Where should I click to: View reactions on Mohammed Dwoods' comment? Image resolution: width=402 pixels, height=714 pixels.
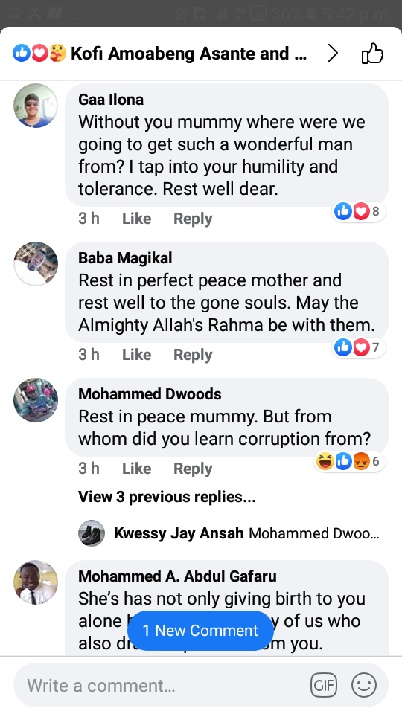click(349, 461)
